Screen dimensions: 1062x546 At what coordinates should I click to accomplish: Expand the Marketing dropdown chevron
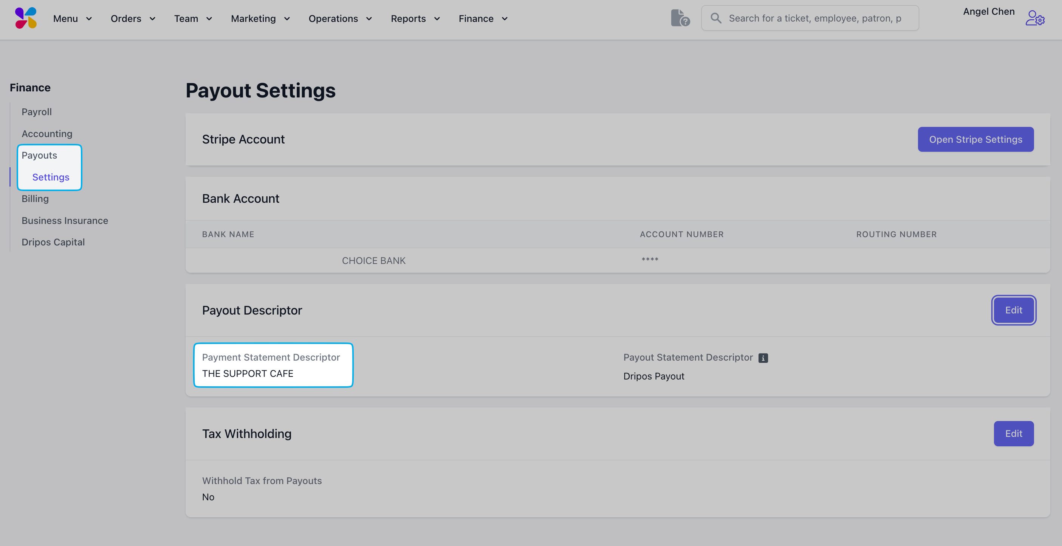287,19
